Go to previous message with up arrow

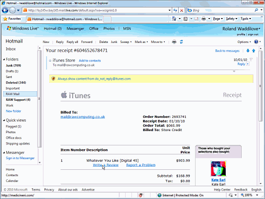[254, 51]
